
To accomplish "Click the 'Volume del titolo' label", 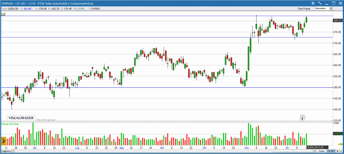I will 10,124.
